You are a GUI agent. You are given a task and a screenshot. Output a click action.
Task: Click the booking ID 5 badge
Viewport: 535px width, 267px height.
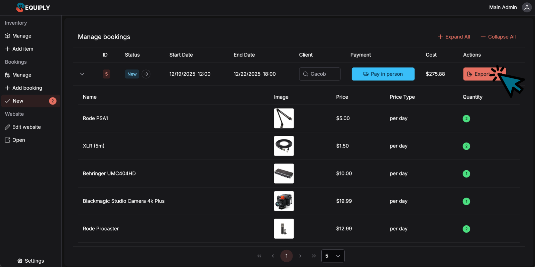click(x=106, y=74)
